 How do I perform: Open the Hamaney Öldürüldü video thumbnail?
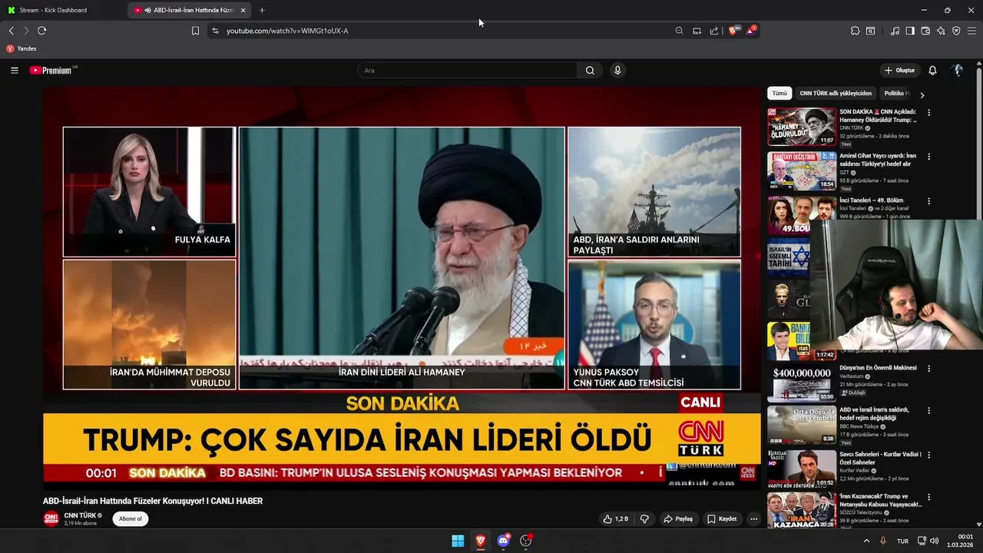pyautogui.click(x=802, y=127)
